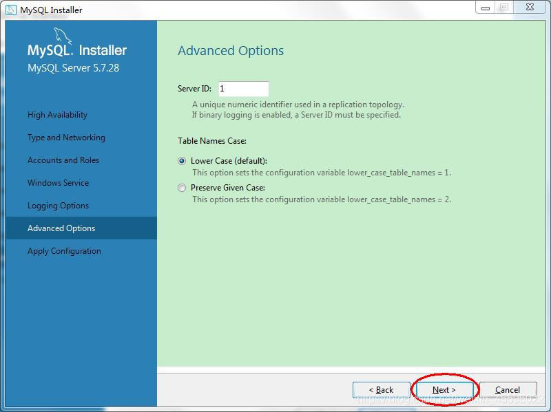
Task: Click 'A unique numeric identifier' description line
Action: (x=298, y=105)
